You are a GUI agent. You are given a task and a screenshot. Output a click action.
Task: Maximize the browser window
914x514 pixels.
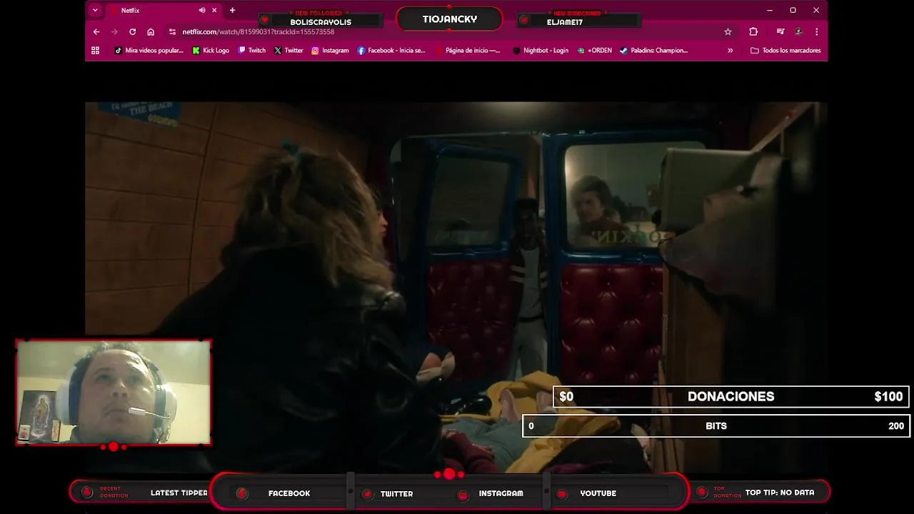click(793, 10)
